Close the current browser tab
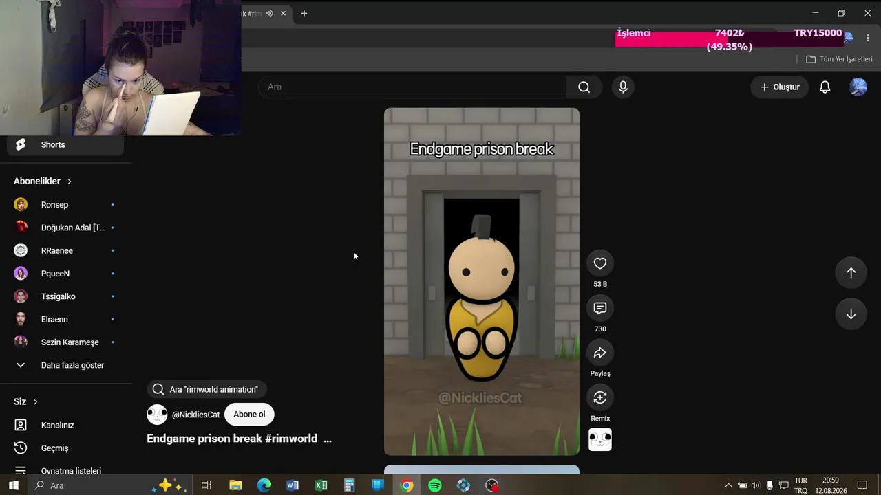Image resolution: width=881 pixels, height=495 pixels. click(283, 13)
